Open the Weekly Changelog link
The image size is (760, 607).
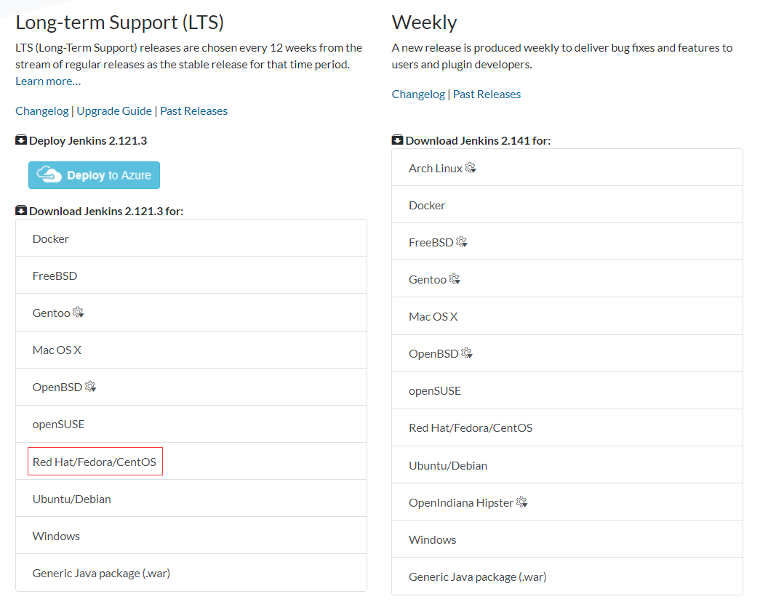point(418,95)
